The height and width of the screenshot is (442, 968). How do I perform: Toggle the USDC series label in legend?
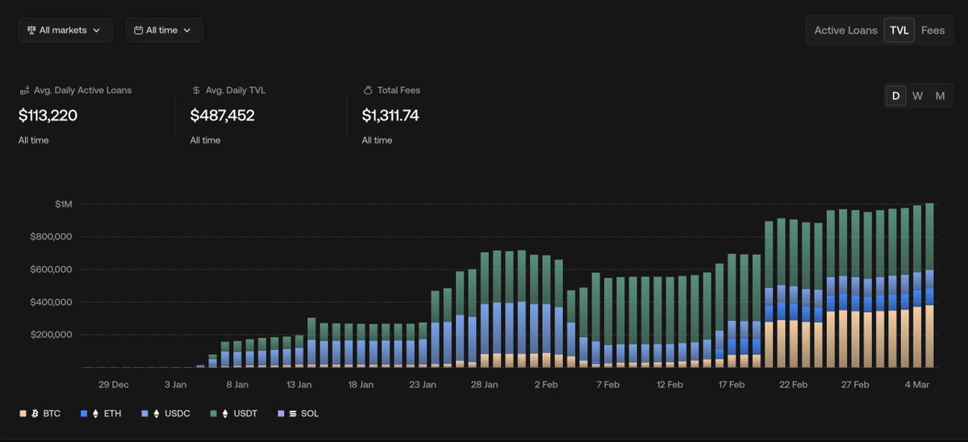point(176,413)
